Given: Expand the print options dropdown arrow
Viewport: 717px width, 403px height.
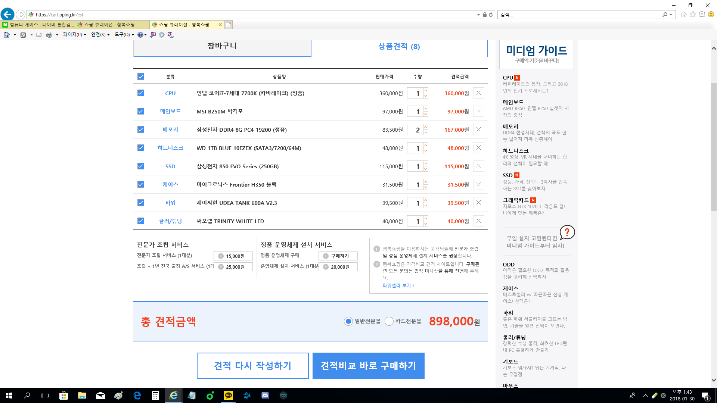Looking at the screenshot, I should [x=57, y=35].
